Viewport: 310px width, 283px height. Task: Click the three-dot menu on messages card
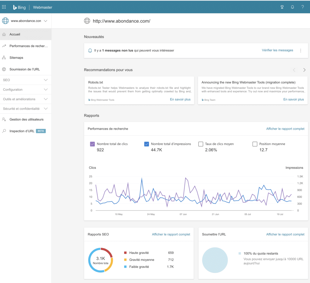point(301,50)
